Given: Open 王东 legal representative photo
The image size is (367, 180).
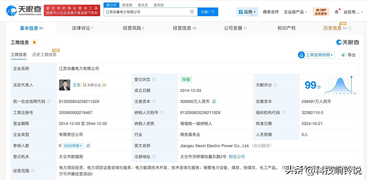Looking at the screenshot, I should [65, 85].
